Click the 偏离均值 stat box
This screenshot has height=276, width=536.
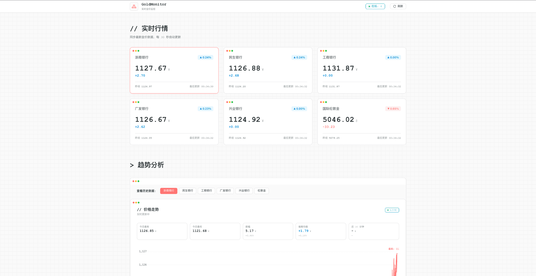pyautogui.click(x=320, y=231)
